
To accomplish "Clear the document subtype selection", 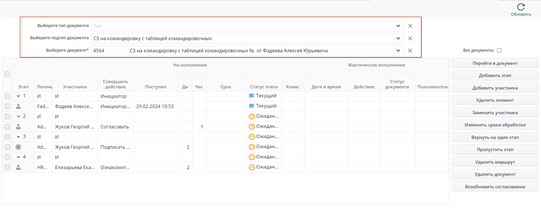I will (x=410, y=38).
